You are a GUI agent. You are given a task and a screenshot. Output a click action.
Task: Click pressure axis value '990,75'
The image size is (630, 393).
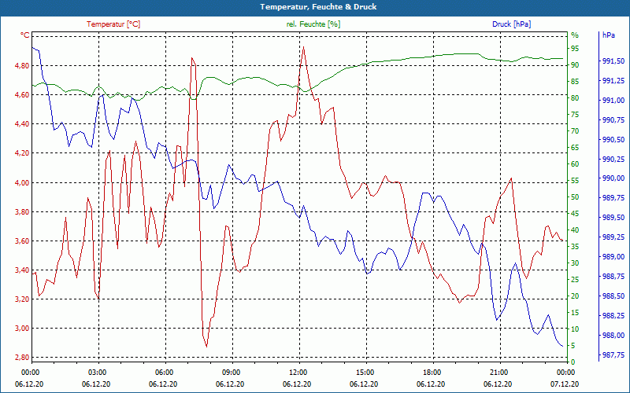(x=613, y=120)
